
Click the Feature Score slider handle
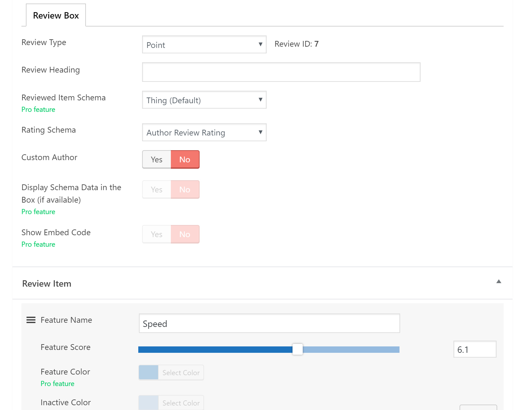[297, 349]
